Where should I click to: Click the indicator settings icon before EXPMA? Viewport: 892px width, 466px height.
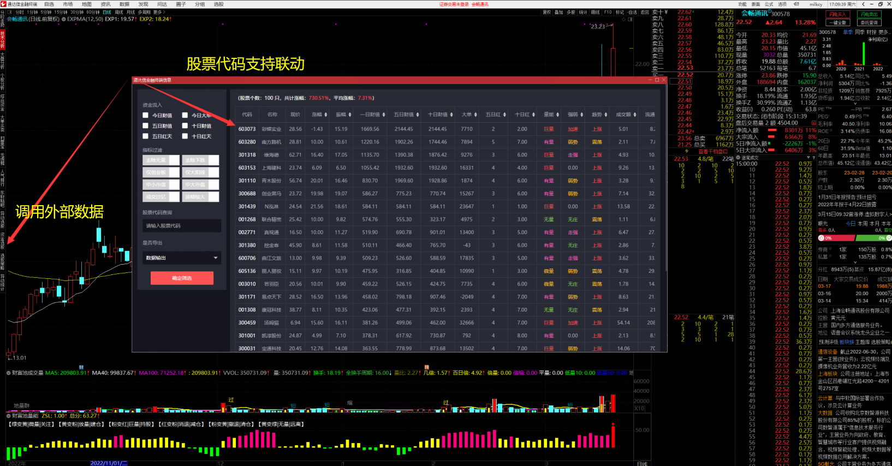64,19
